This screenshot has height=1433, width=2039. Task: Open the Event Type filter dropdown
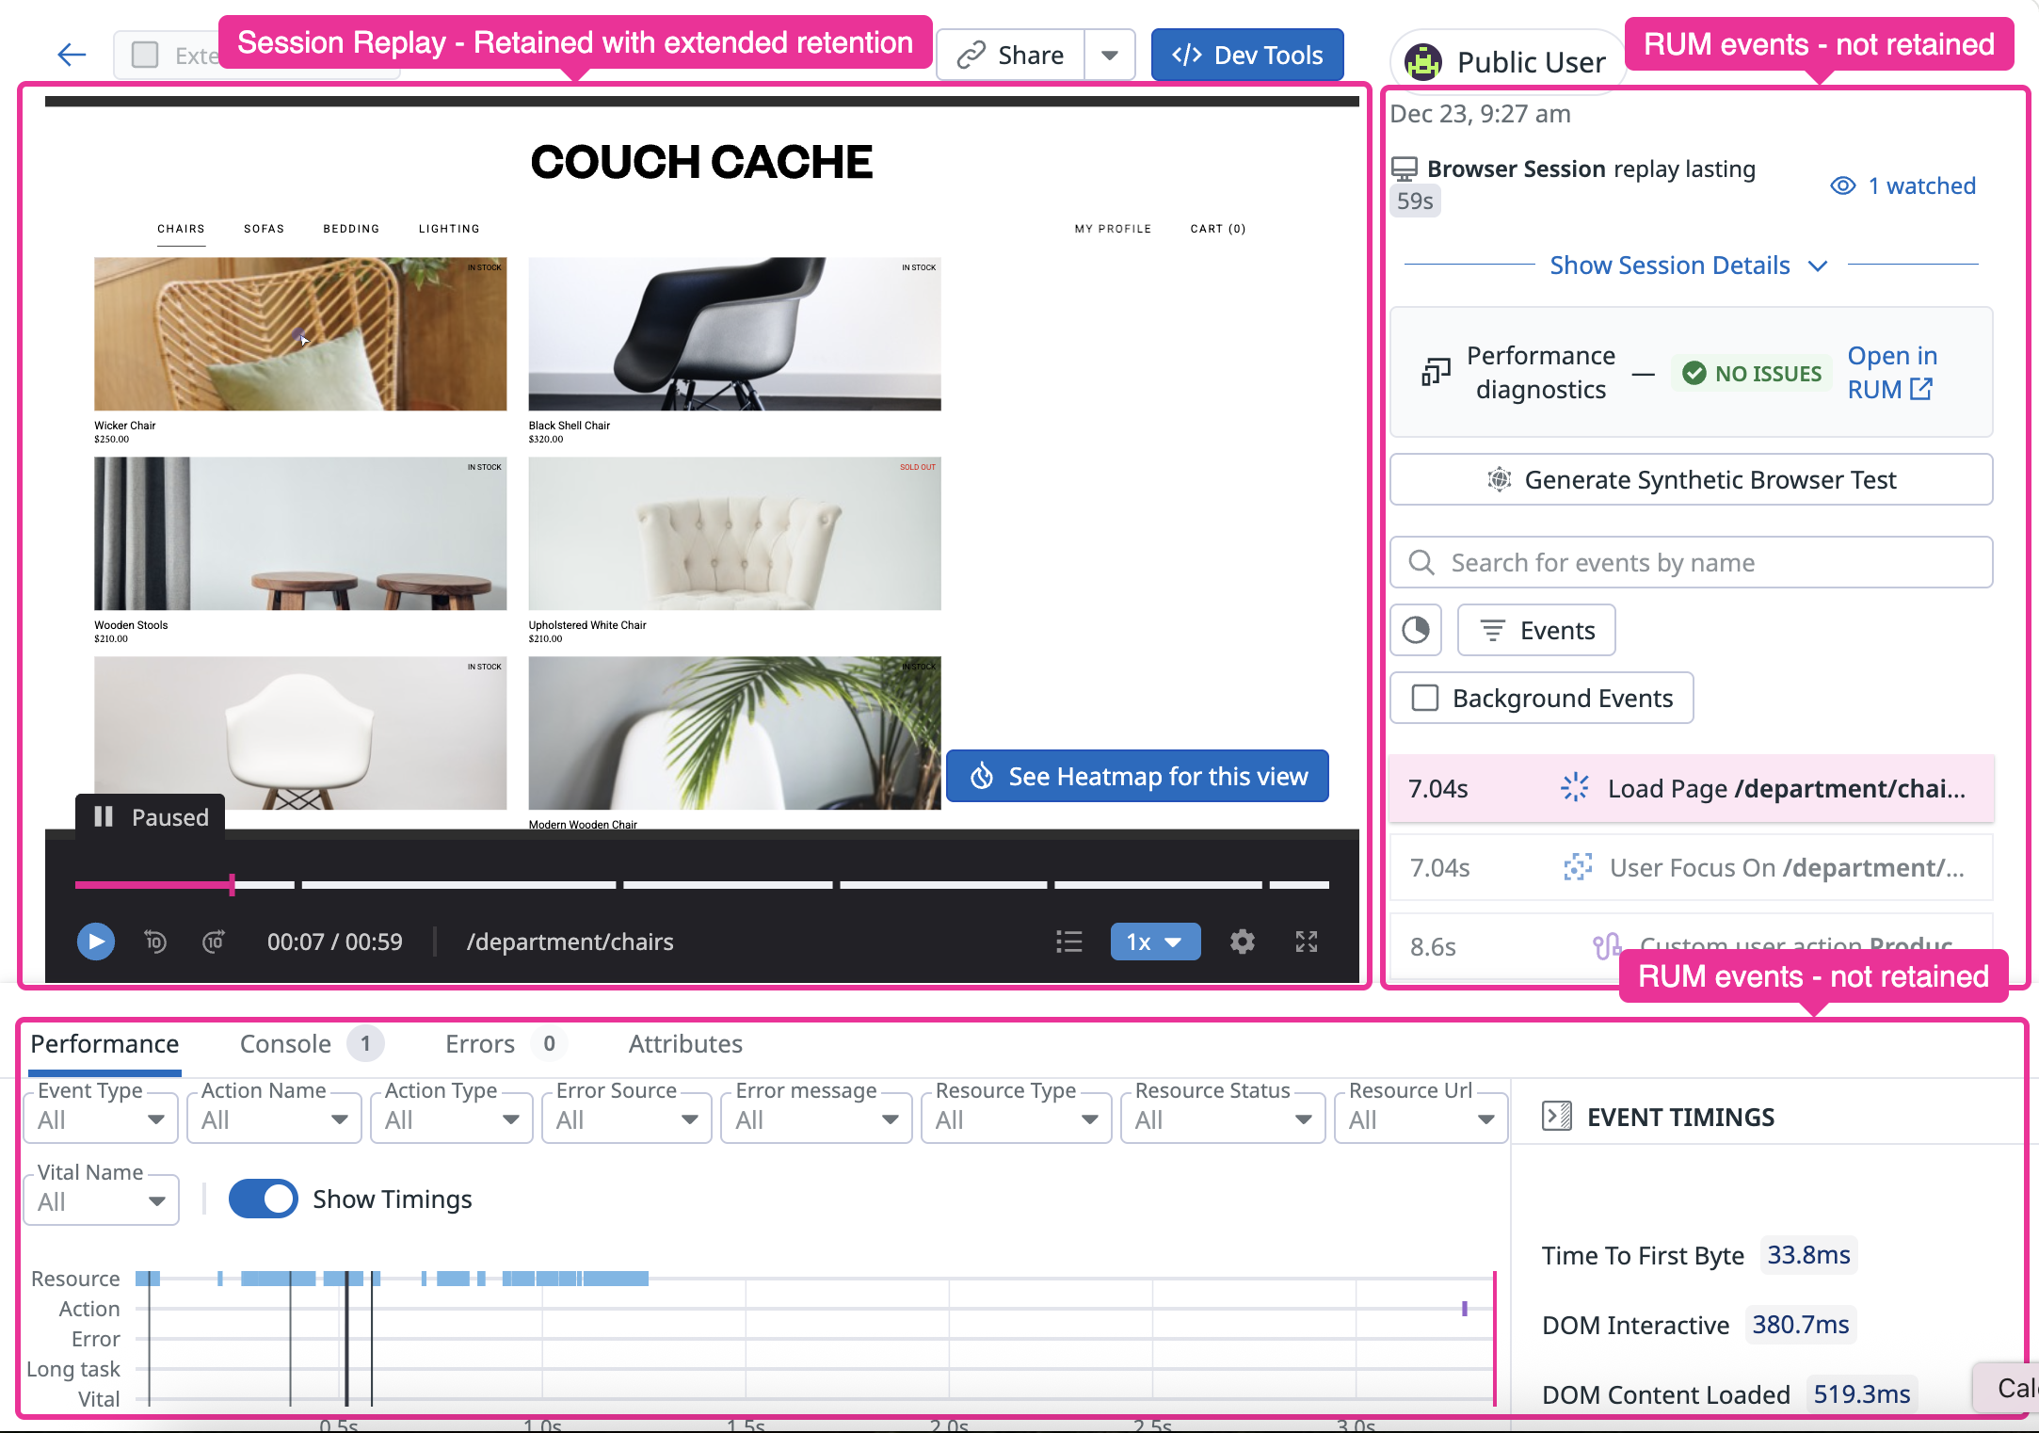point(100,1119)
